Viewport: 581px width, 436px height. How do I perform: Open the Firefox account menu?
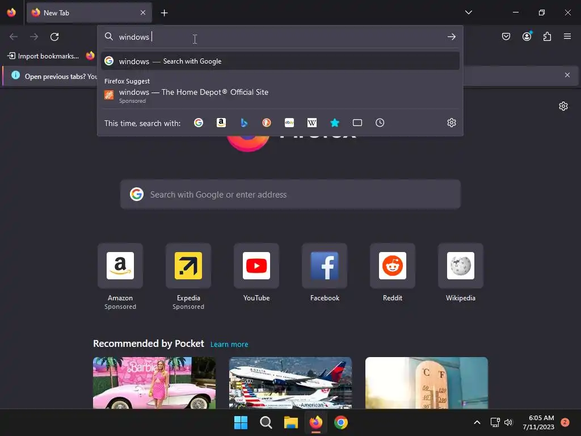(x=527, y=36)
